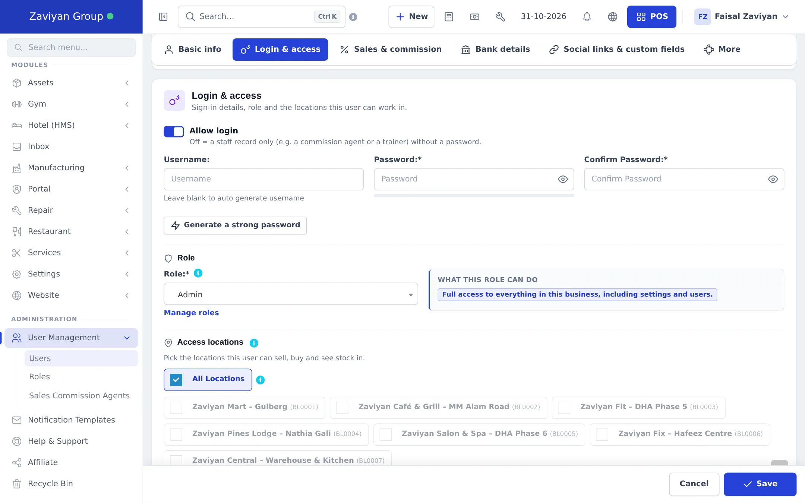
Task: Expand the Settings module
Action: click(71, 274)
